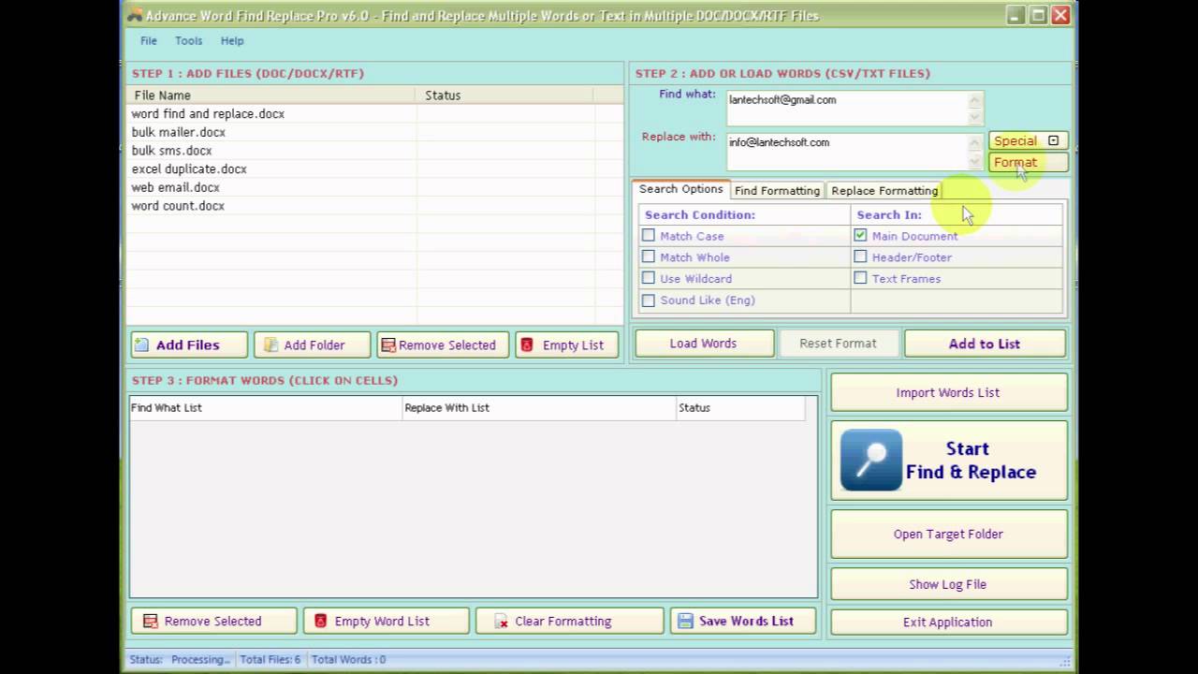Switch to Find Formatting tab
This screenshot has height=674, width=1198.
(x=777, y=190)
